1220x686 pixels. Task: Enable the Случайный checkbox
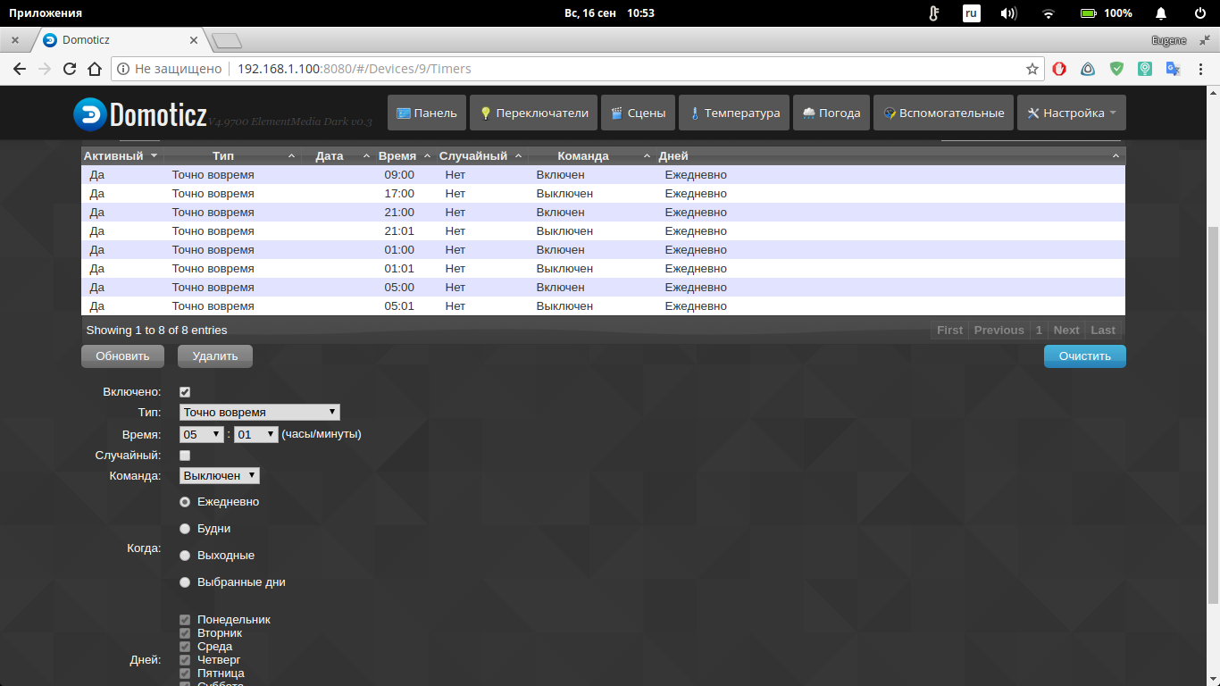[185, 456]
